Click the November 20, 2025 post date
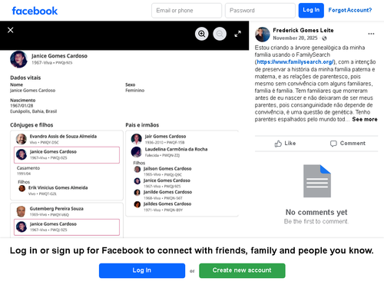Viewport: 384px width, 288px height. (295, 38)
